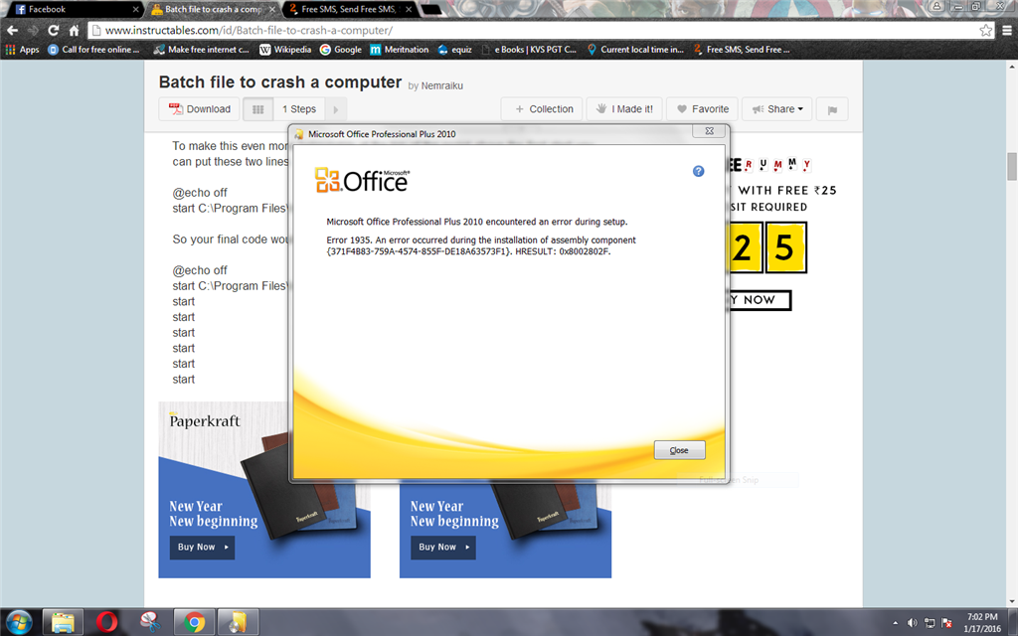The image size is (1018, 636).
Task: Click the Batch file to crash a computer title
Action: coord(279,82)
